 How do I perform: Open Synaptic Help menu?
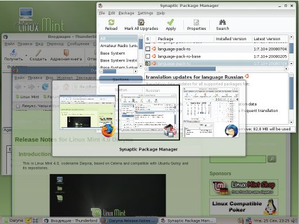click(160, 13)
